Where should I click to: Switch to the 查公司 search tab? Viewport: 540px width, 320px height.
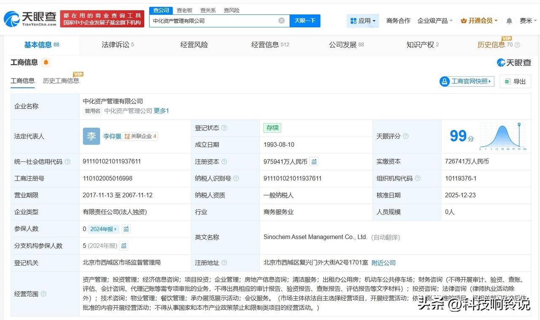[x=161, y=10]
